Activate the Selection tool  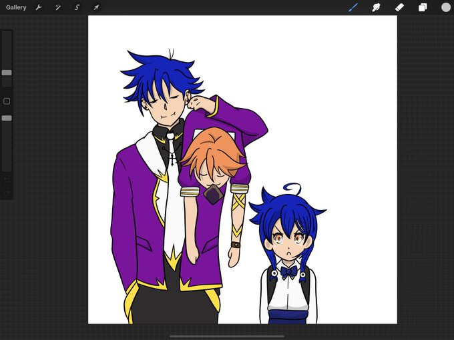point(77,7)
